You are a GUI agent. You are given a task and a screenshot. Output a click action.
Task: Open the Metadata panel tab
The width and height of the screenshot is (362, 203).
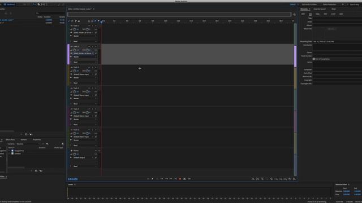304,9
